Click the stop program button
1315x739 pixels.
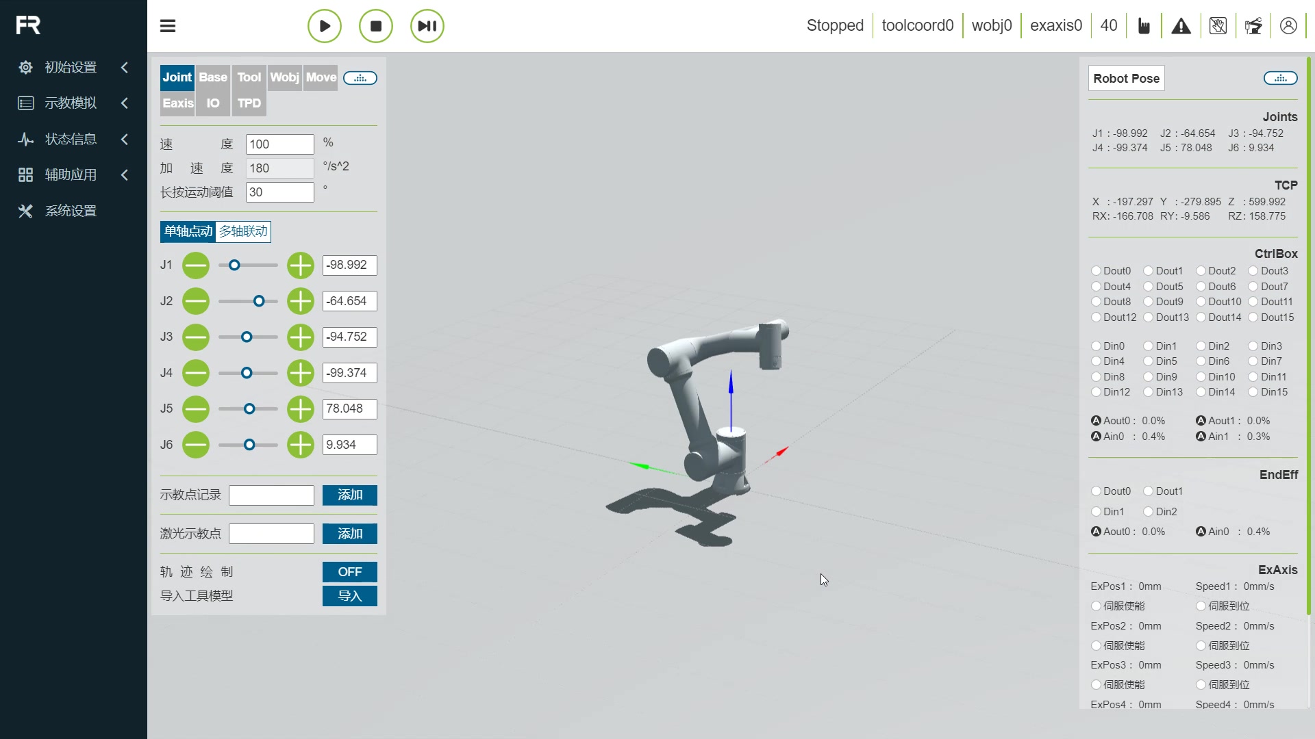(x=376, y=25)
